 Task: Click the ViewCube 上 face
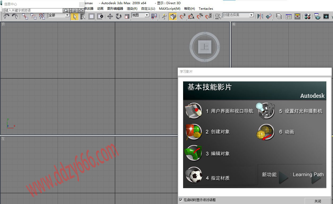tap(204, 47)
